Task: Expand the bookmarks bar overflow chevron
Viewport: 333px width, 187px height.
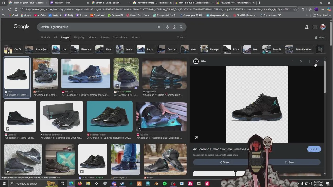Action: coord(306,15)
